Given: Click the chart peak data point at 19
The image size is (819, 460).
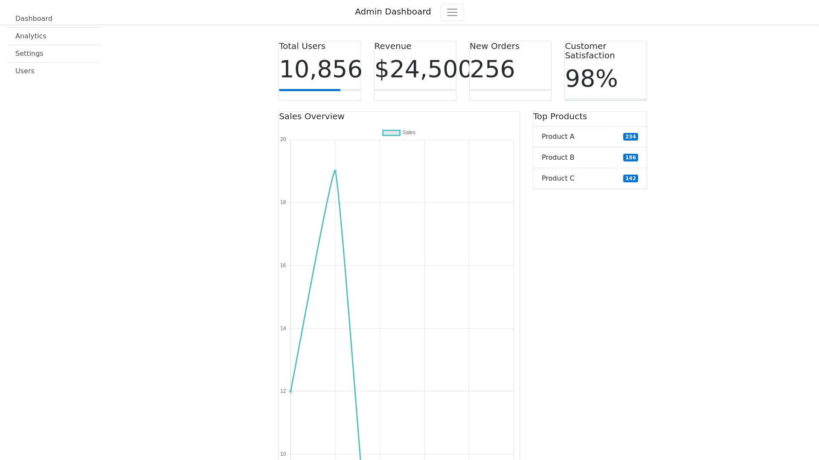Looking at the screenshot, I should 335,171.
